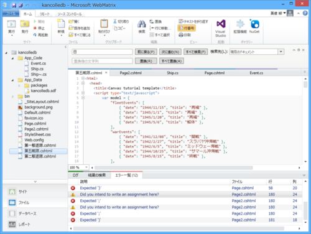Collapse the App_Code folder
Screen dimensions: 311x234
coord(12,58)
